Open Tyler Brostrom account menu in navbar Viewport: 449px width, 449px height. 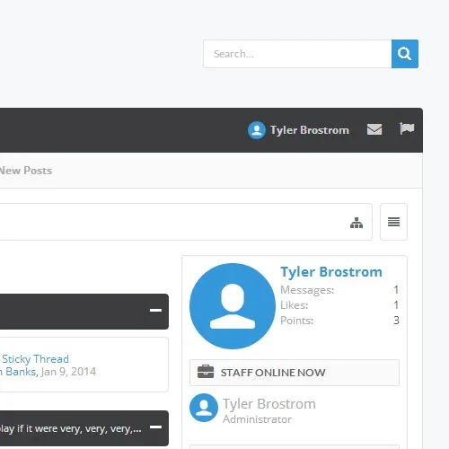tap(310, 130)
